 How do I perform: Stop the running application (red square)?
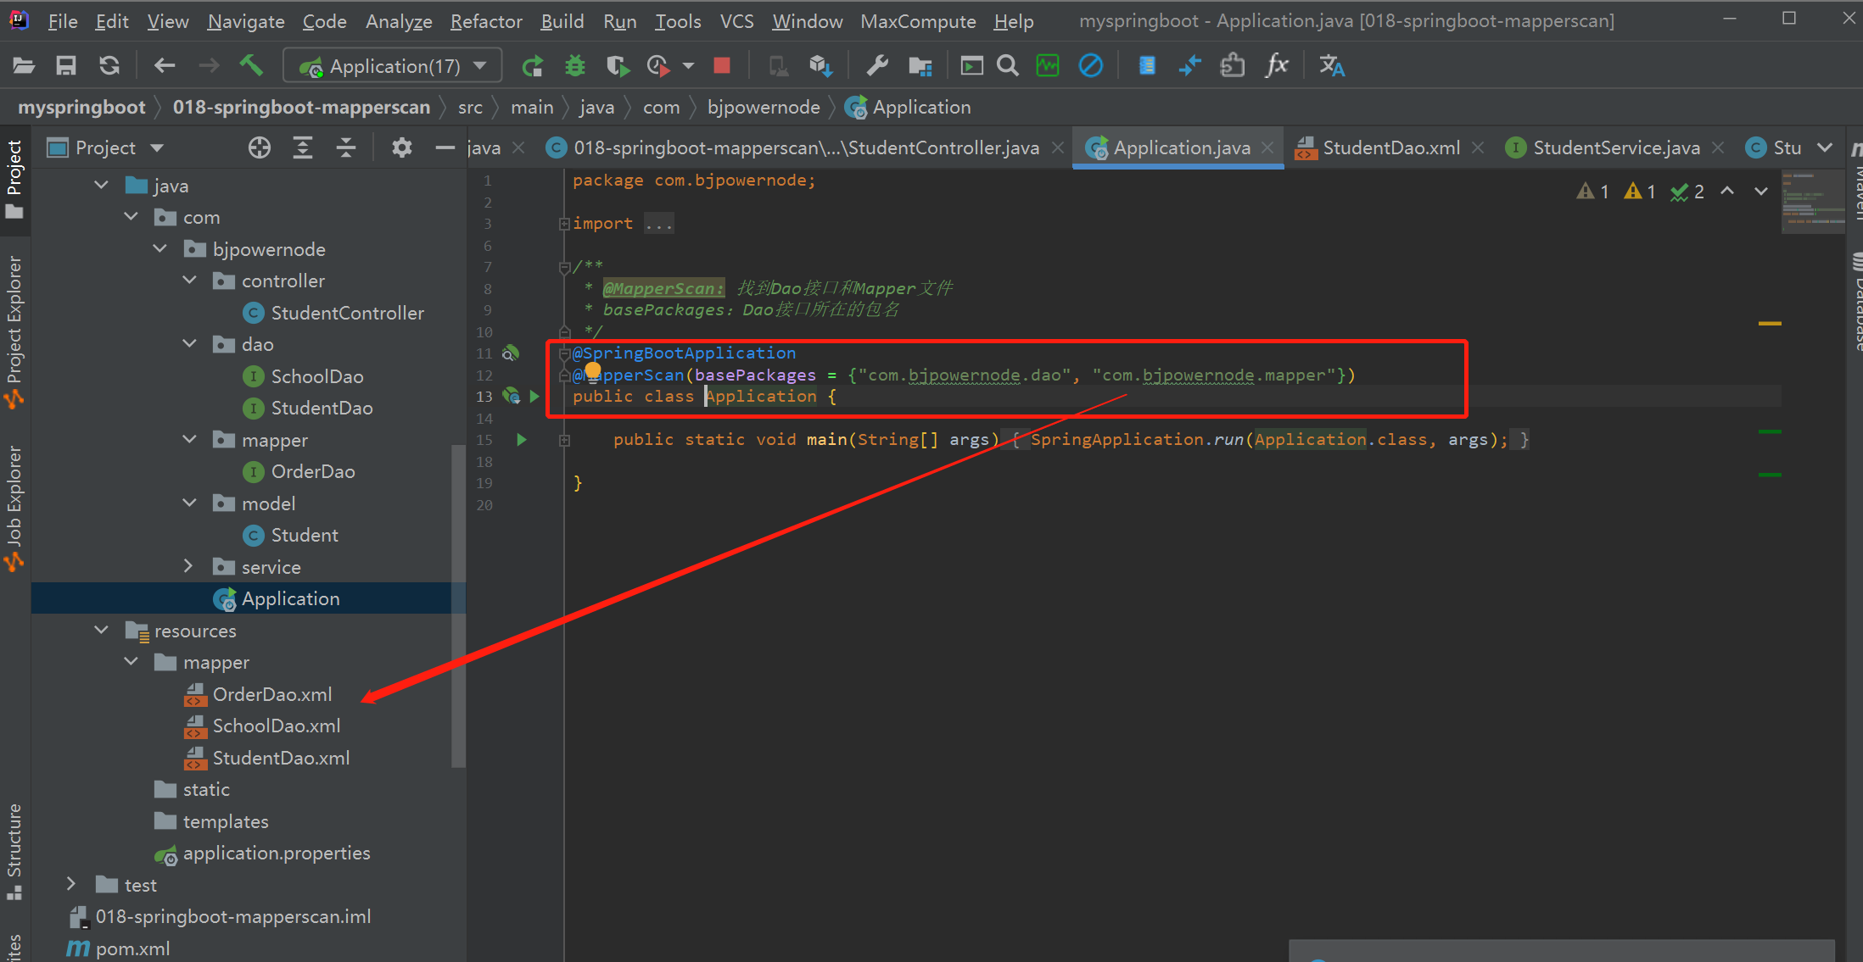722,65
